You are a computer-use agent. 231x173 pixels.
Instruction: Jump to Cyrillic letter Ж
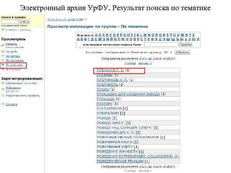[100, 39]
